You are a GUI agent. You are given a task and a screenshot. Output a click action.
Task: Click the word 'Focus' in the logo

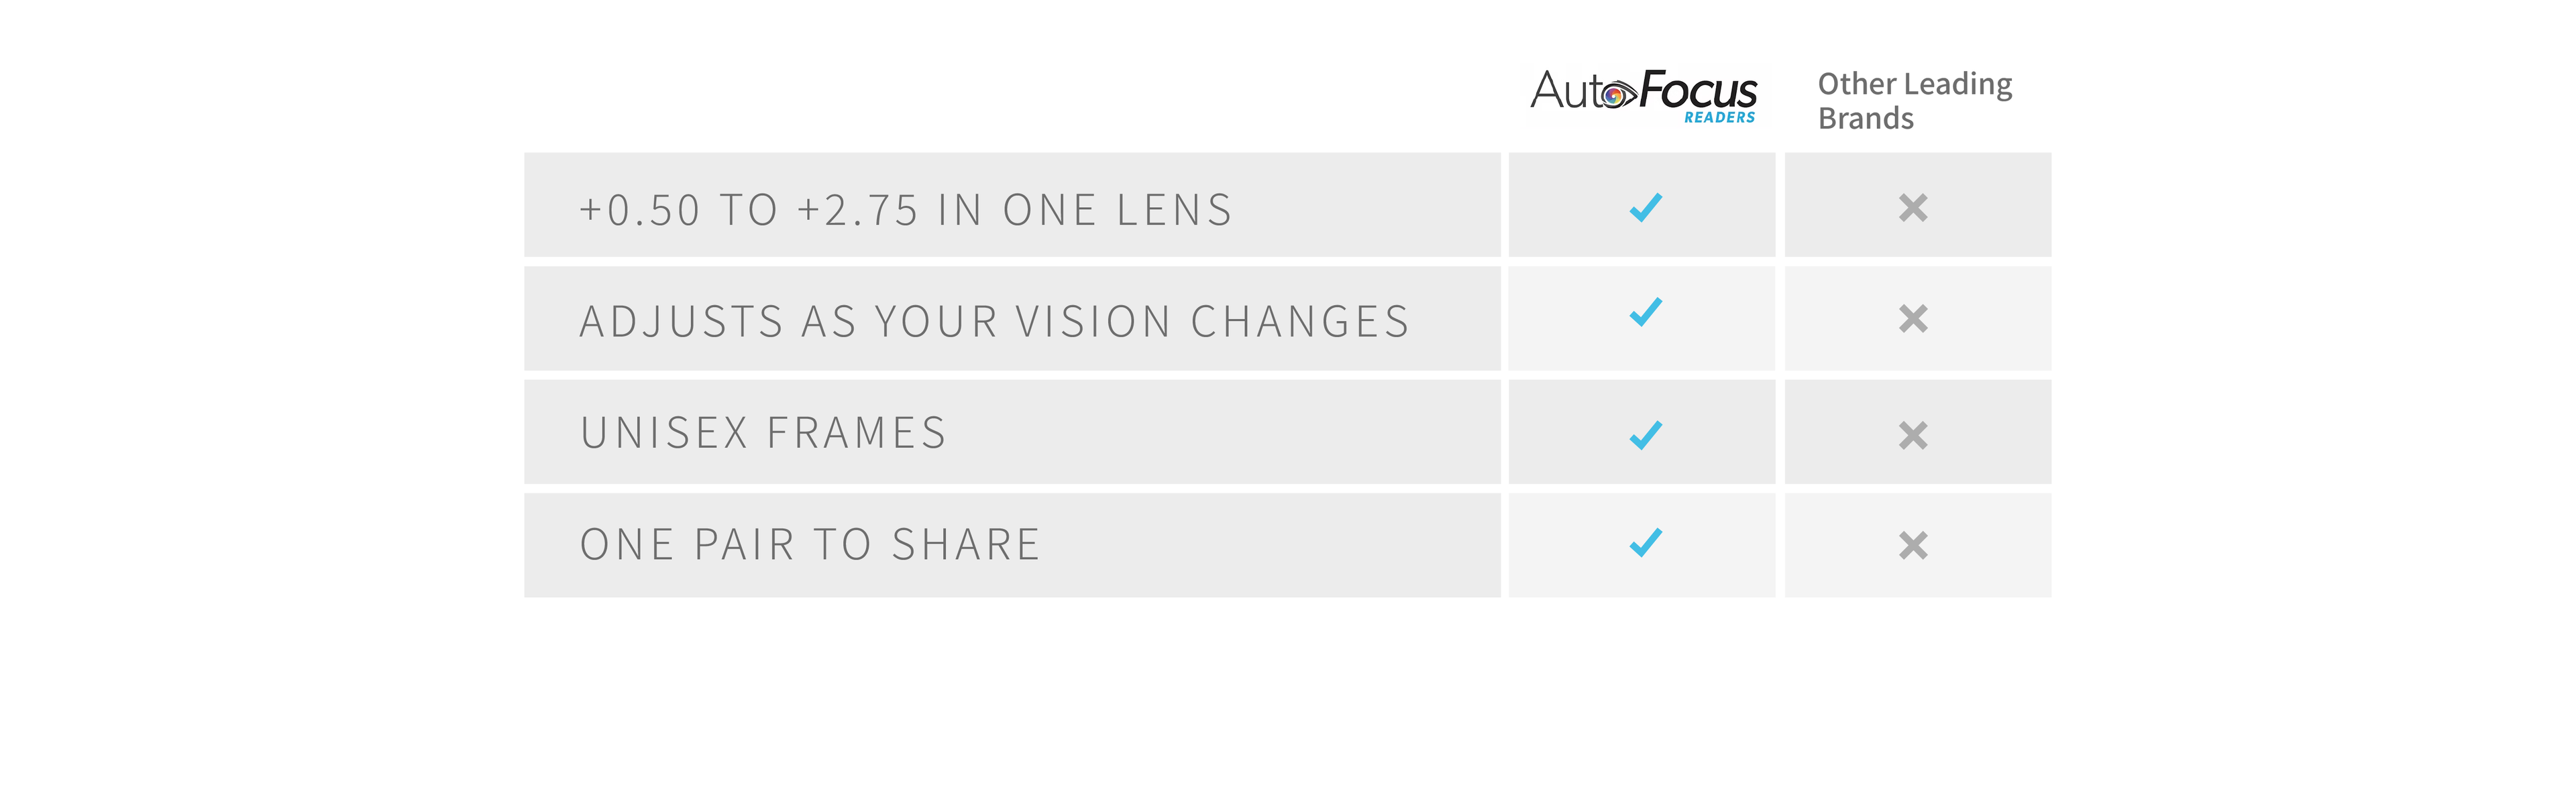coord(1698,90)
